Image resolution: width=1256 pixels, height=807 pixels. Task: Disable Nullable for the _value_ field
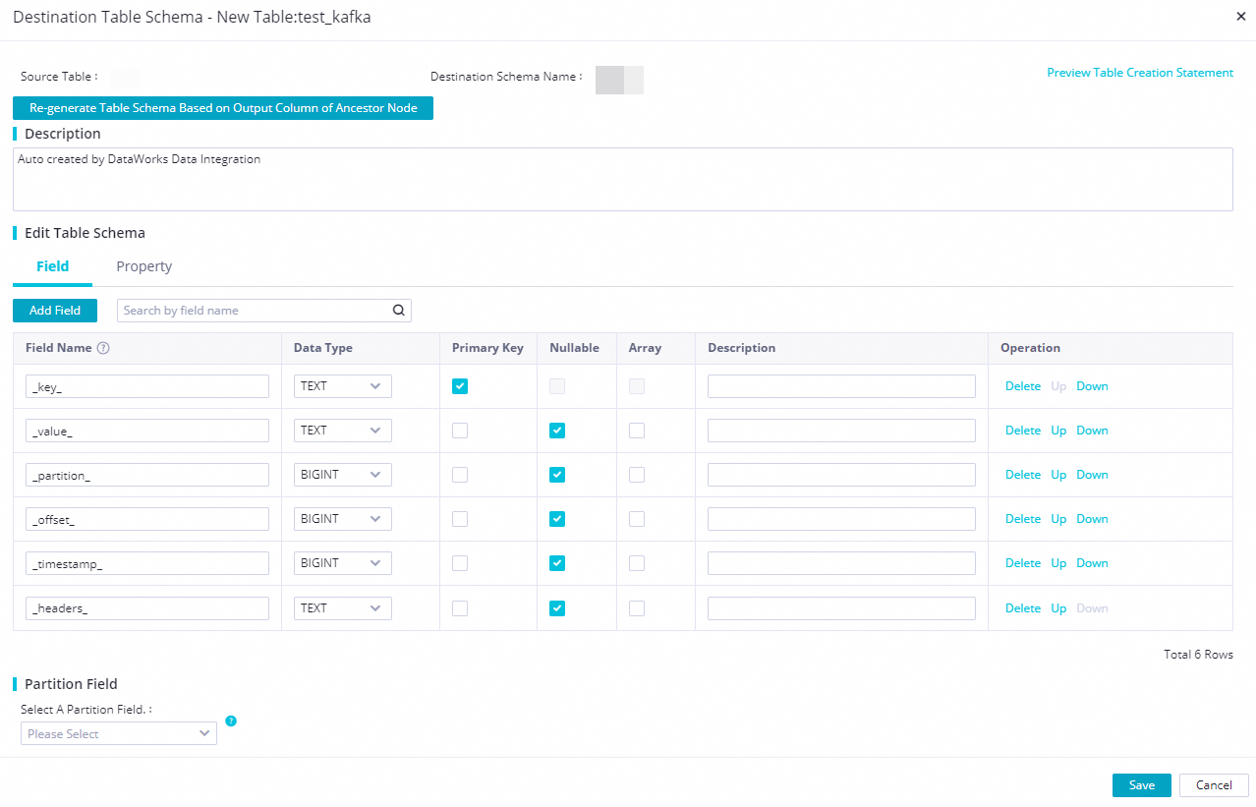coord(557,431)
